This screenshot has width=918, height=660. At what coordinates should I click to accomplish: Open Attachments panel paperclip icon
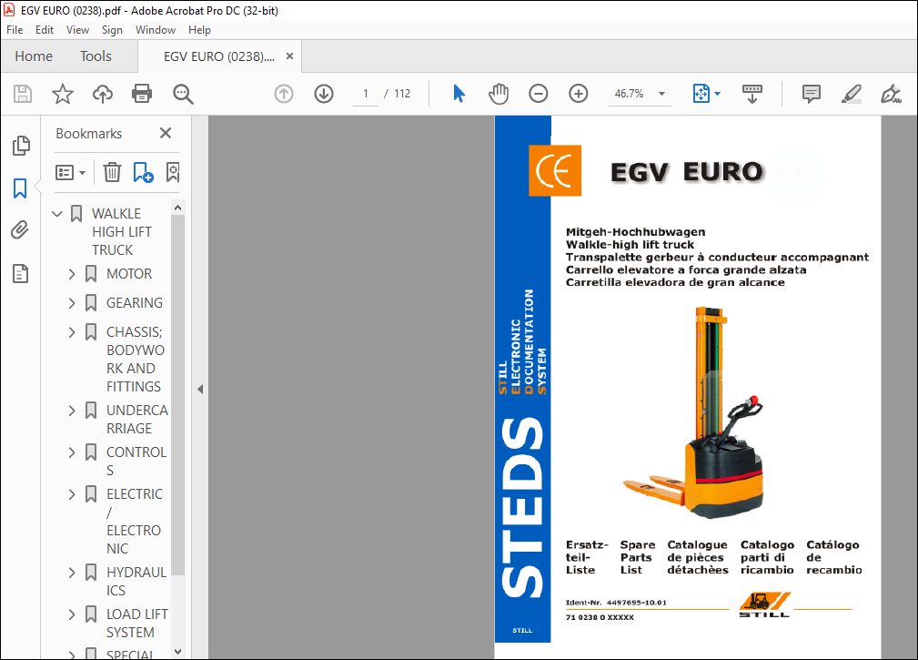(20, 230)
